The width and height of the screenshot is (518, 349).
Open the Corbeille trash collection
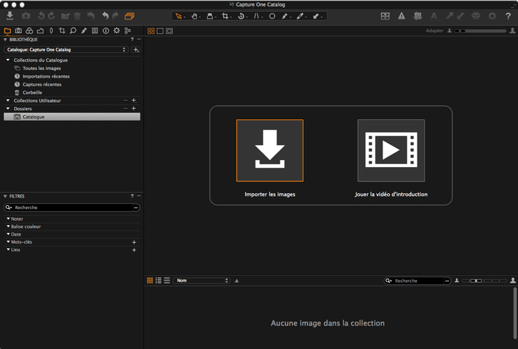tap(32, 92)
